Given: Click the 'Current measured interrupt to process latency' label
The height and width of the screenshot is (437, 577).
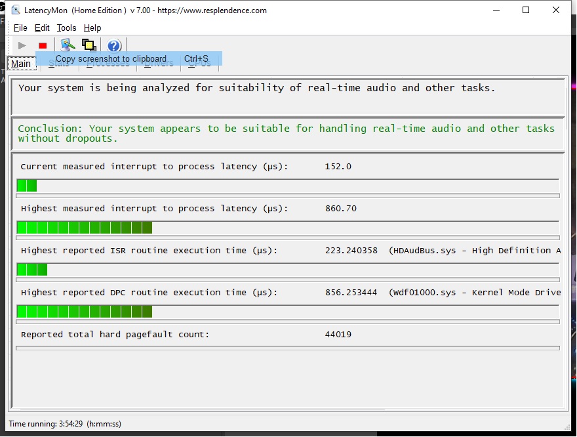Looking at the screenshot, I should (154, 167).
